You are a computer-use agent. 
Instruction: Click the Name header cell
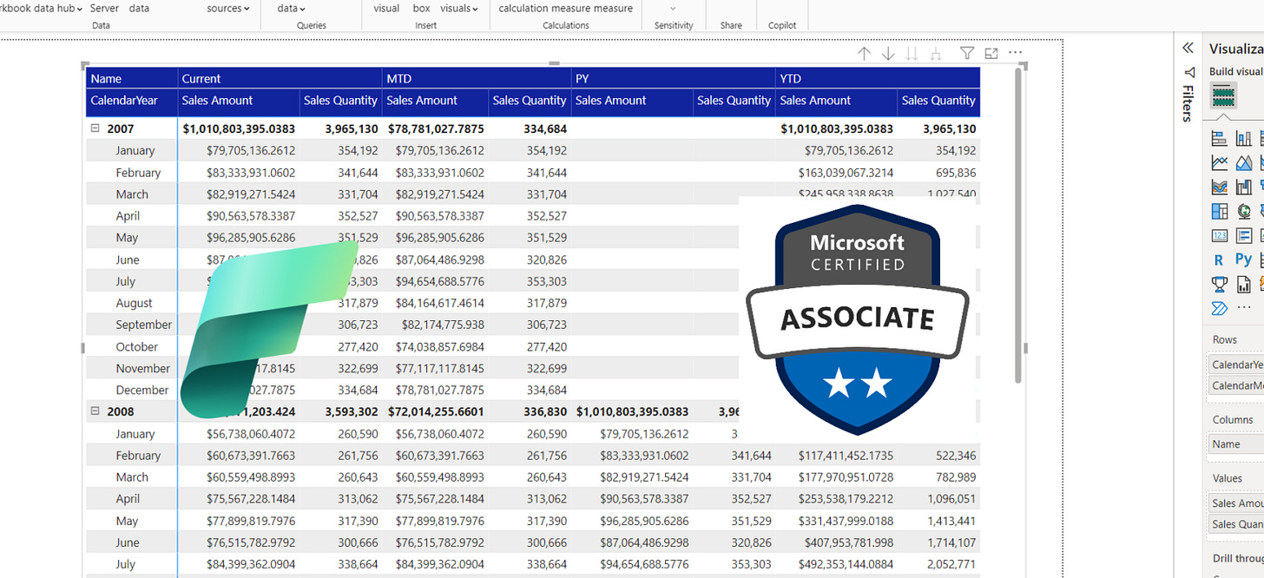coord(132,78)
